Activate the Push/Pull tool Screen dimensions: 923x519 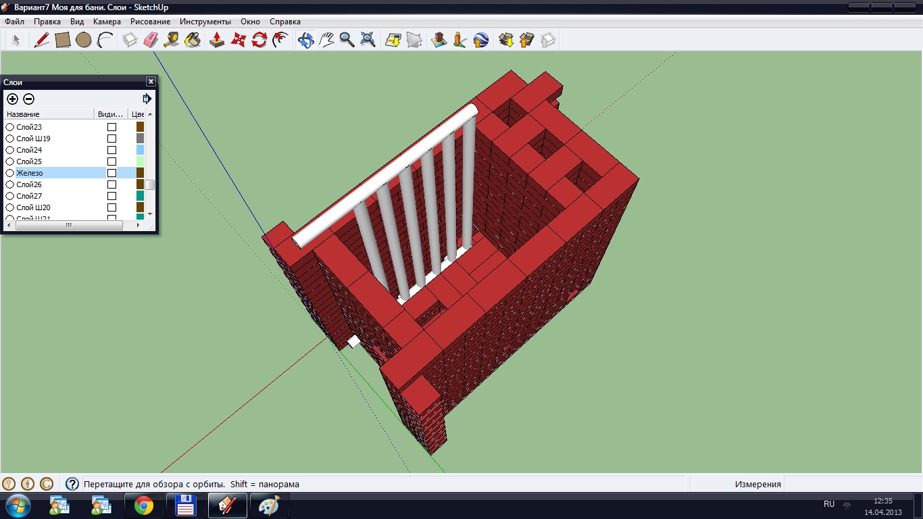217,40
